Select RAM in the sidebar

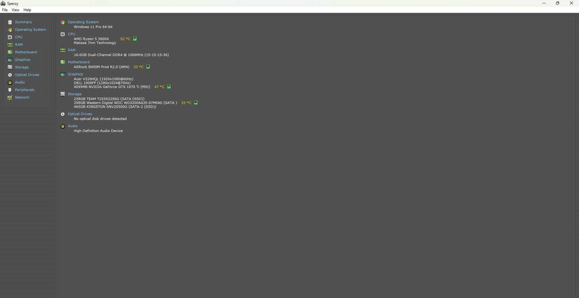click(x=19, y=45)
